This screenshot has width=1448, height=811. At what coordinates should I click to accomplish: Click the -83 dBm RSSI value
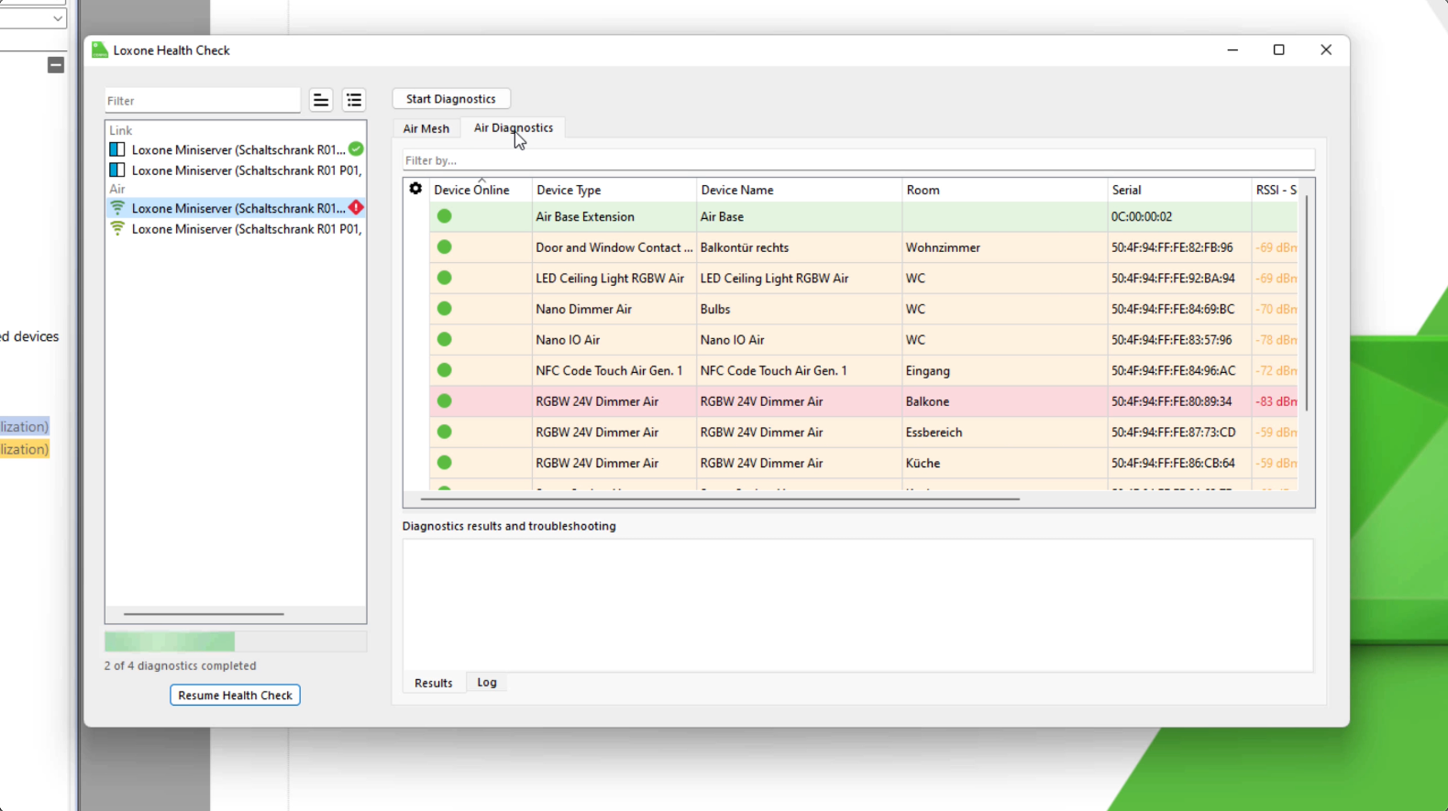[x=1277, y=401]
